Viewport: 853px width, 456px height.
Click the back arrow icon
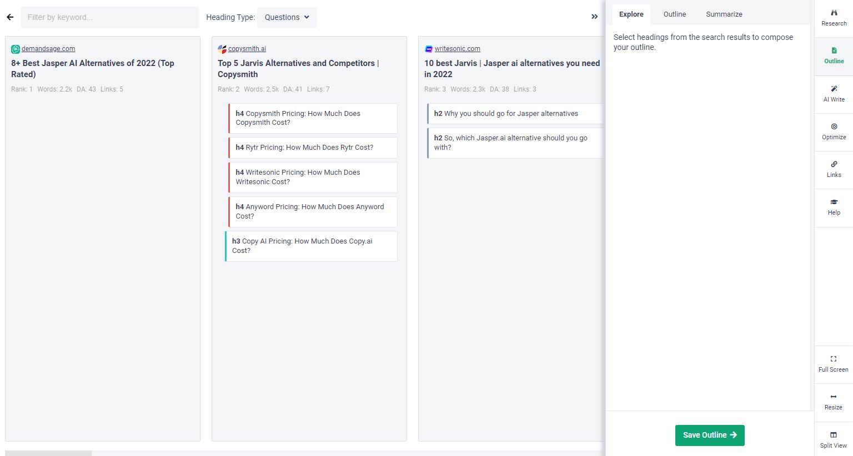point(10,17)
